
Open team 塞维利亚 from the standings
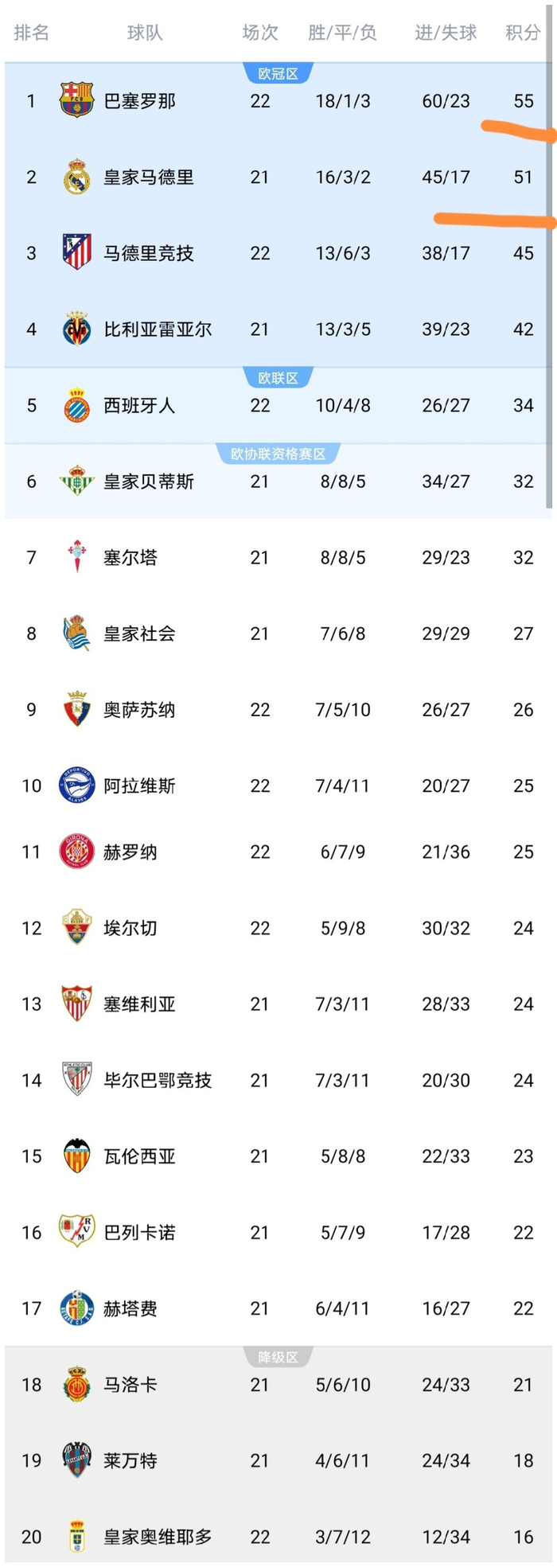pyautogui.click(x=139, y=1004)
